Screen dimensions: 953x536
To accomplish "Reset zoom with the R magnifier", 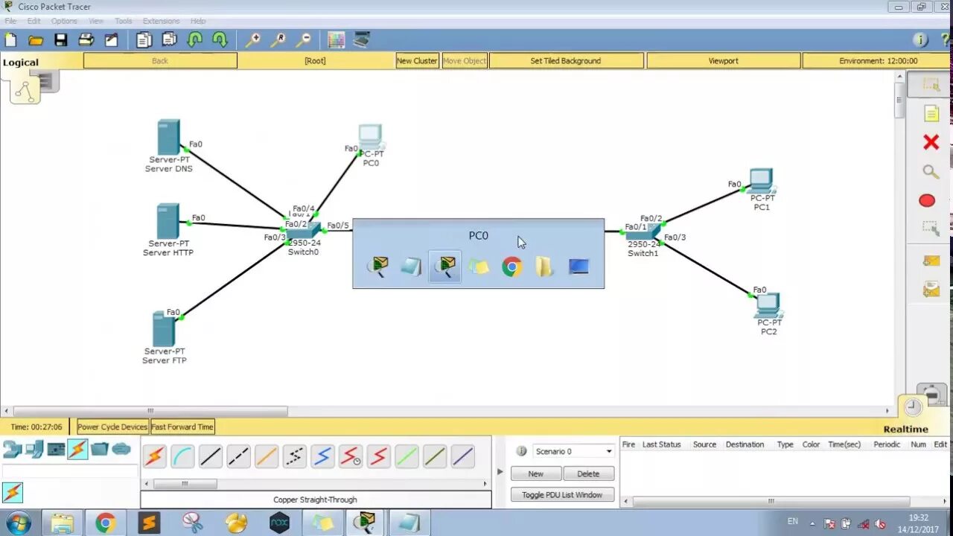I will coord(278,39).
